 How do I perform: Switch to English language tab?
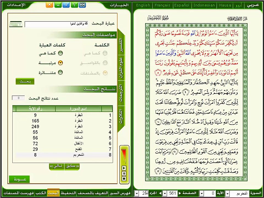tap(143, 5)
